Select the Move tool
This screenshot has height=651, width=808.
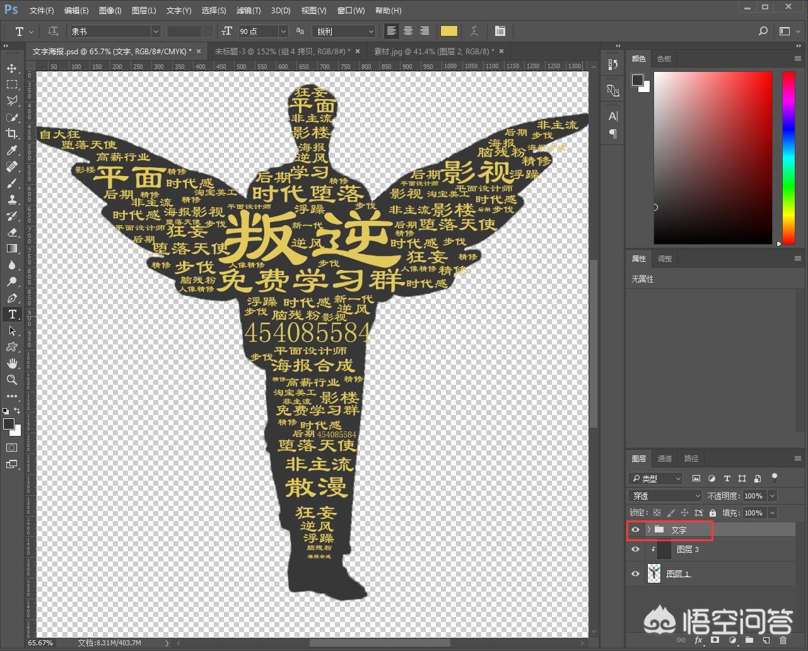12,68
